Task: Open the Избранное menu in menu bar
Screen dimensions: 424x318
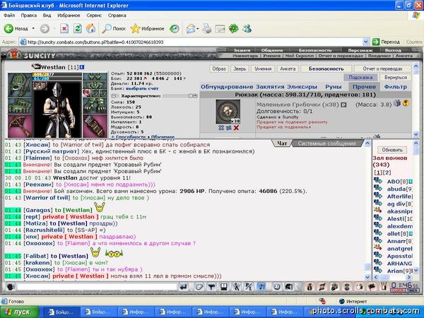Action: pyautogui.click(x=69, y=16)
